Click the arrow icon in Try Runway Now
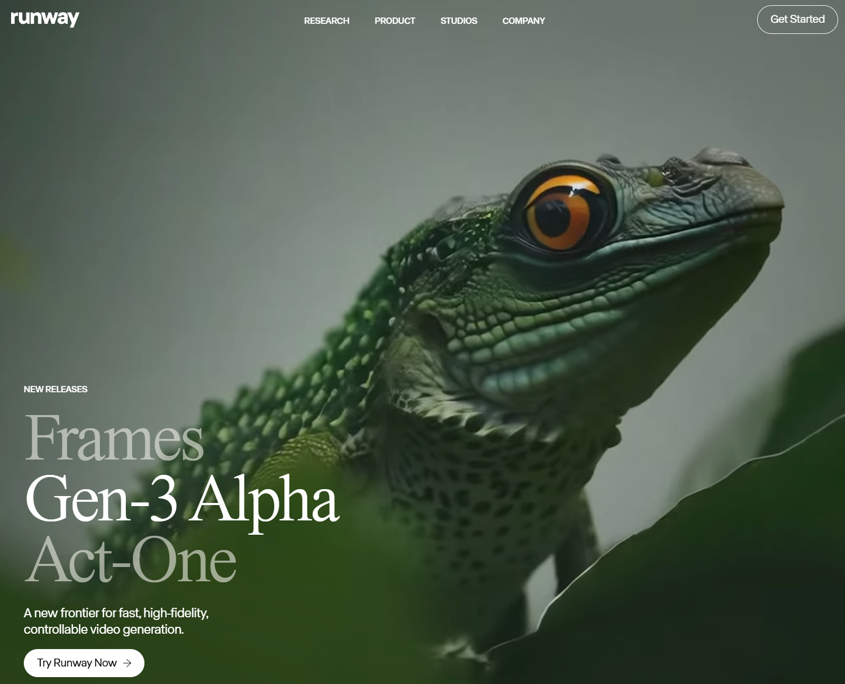 pyautogui.click(x=127, y=663)
